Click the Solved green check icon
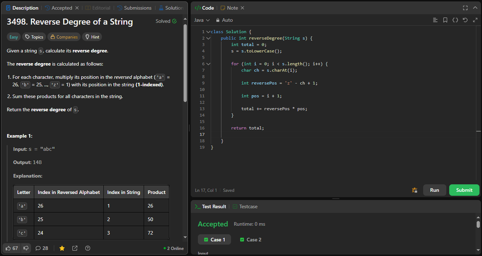The width and height of the screenshot is (482, 256). click(x=174, y=21)
